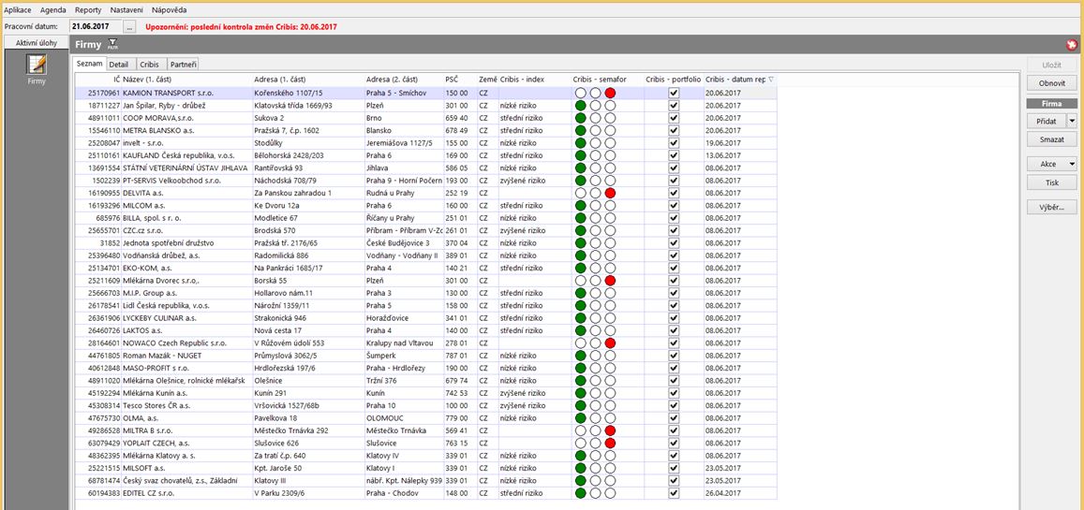Toggle the portfolio checkbox for METRA BLANSKO
This screenshot has height=510, width=1084.
point(674,130)
